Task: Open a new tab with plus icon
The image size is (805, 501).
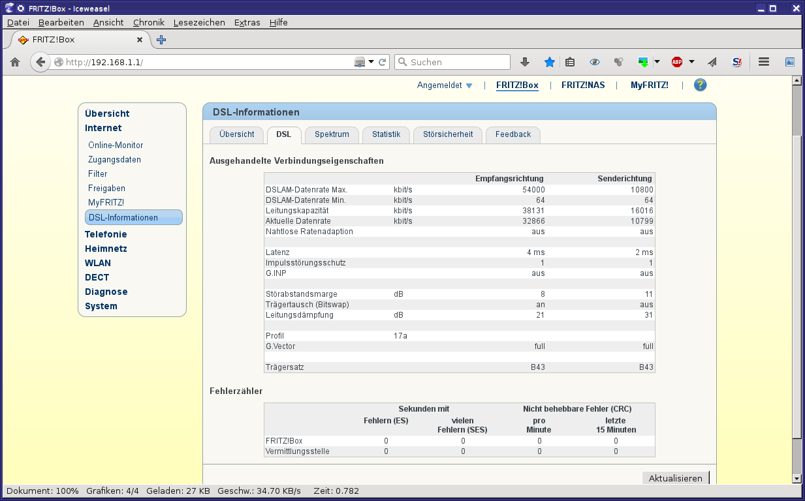Action: pyautogui.click(x=161, y=40)
